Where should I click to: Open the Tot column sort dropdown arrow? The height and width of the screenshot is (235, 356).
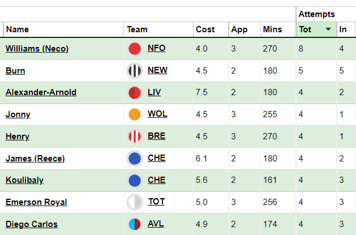click(x=328, y=29)
